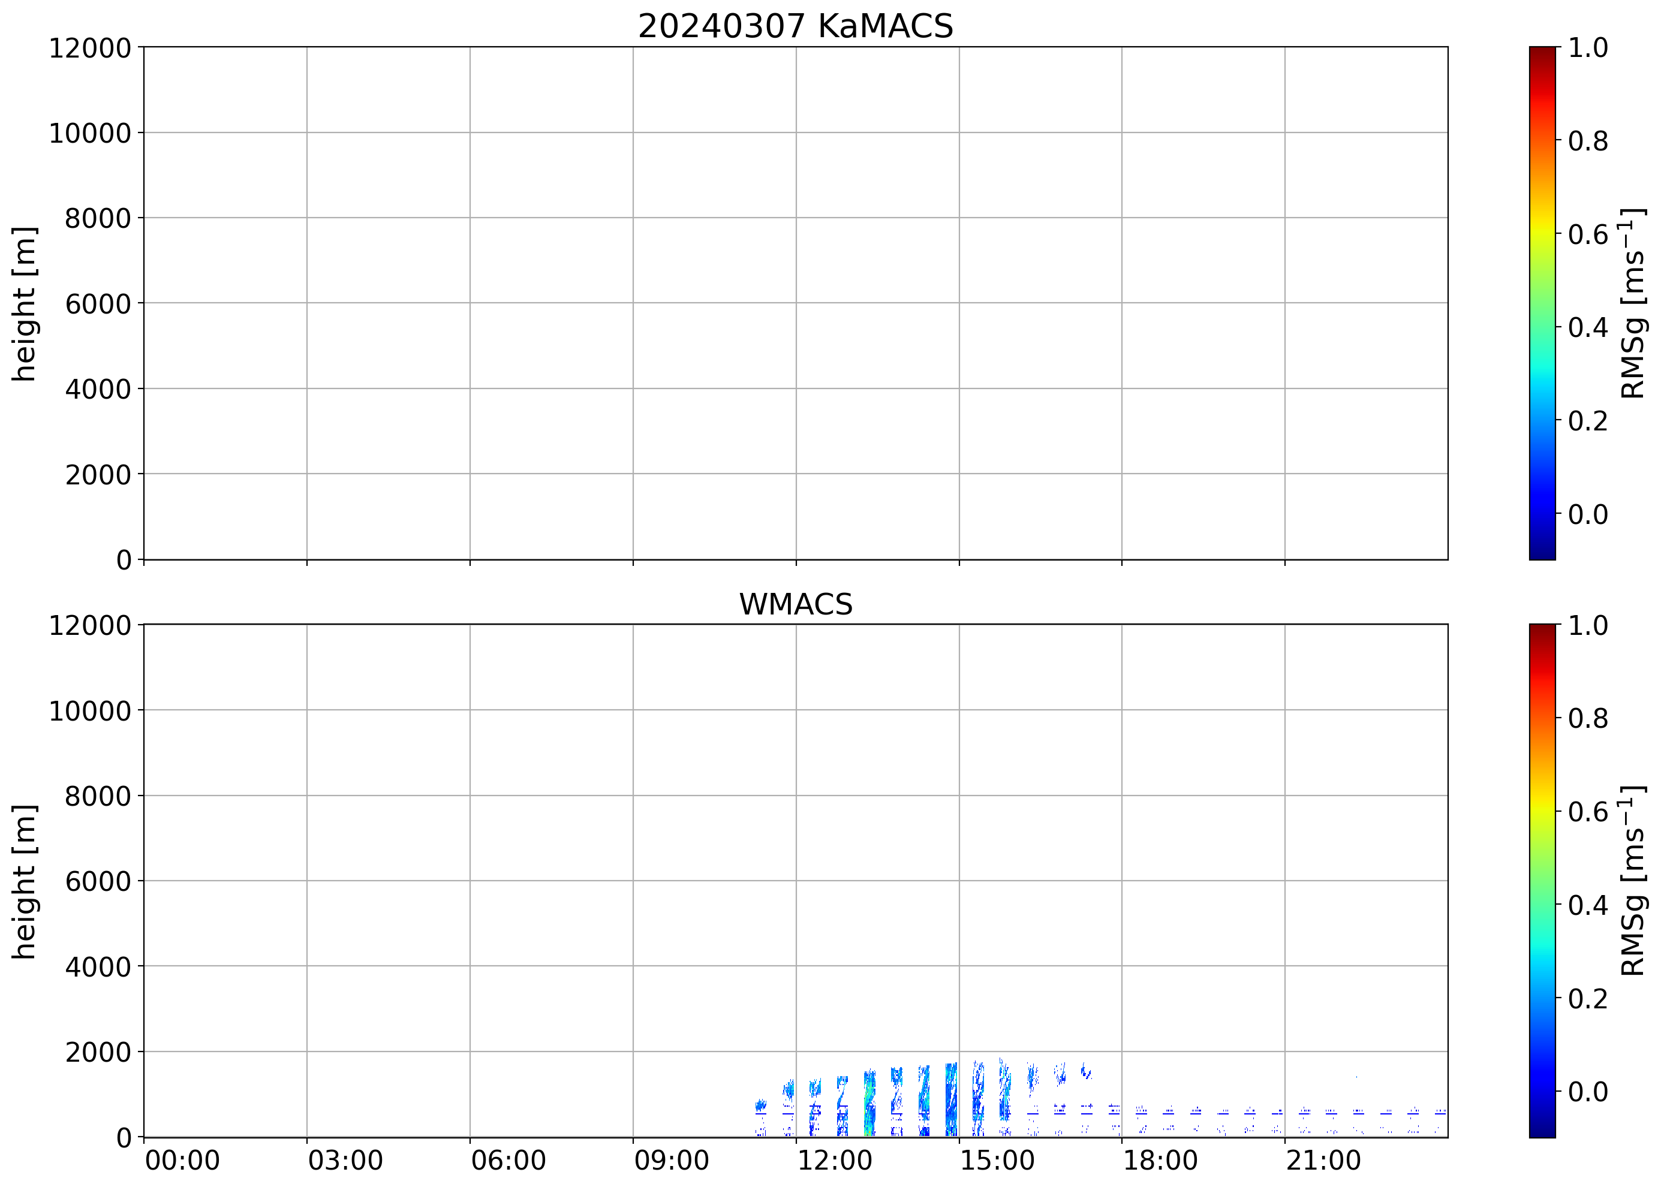The height and width of the screenshot is (1187, 1664).
Task: Click the top plot's 'height [m]' axis label
Action: pos(24,303)
